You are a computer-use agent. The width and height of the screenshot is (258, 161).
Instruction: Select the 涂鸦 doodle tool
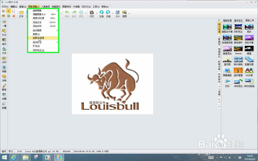pos(4,78)
